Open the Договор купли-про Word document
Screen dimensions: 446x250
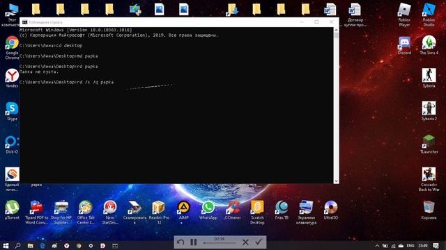355,15
